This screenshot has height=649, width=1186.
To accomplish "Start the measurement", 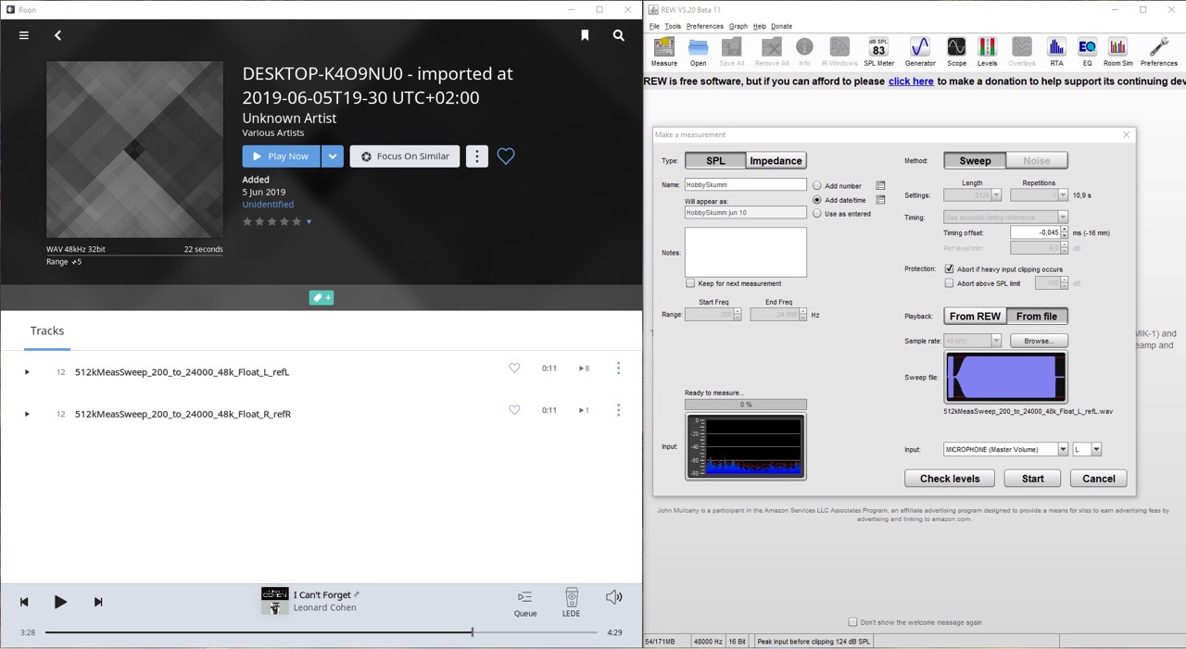I will (1033, 479).
